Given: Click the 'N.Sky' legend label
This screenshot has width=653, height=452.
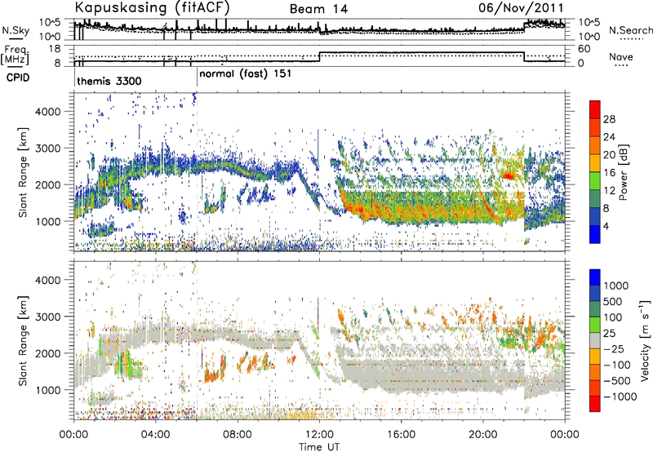Looking at the screenshot, I should click(x=16, y=30).
